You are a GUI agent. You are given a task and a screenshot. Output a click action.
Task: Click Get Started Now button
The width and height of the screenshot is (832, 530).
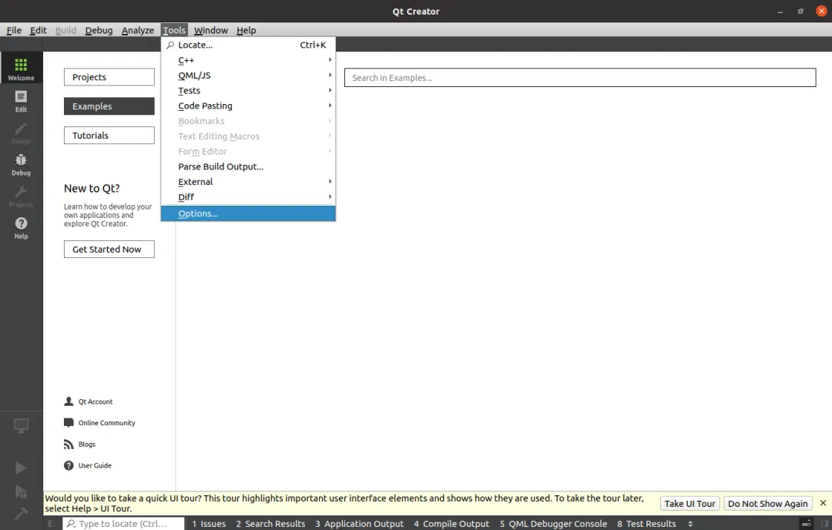click(109, 250)
